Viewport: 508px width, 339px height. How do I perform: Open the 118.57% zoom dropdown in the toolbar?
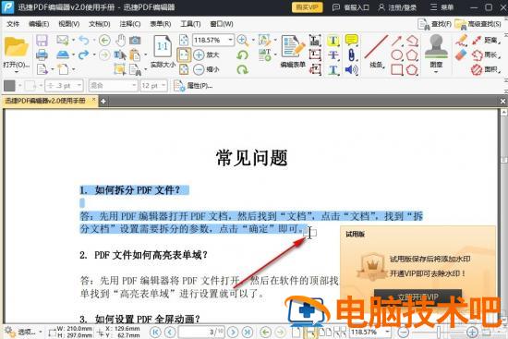[x=230, y=40]
